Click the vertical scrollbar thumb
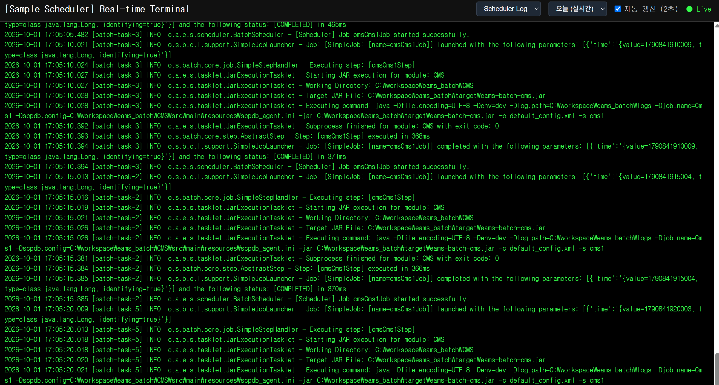Viewport: 719px width, 385px height. coord(716,369)
